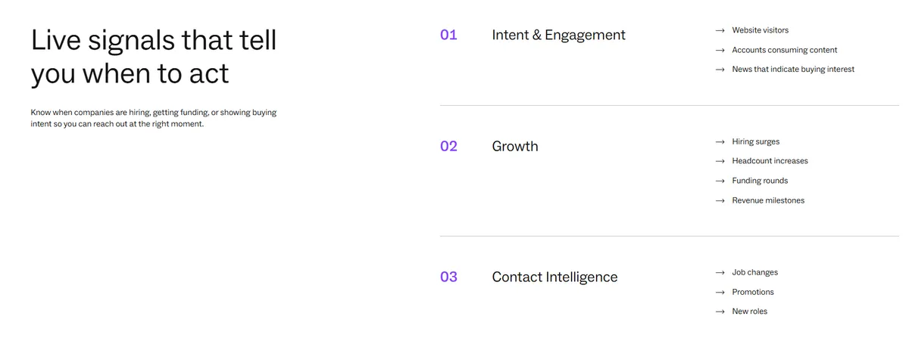This screenshot has height=341, width=909.
Task: Click the arrow beside News that indicate buying interest
Action: coord(720,70)
